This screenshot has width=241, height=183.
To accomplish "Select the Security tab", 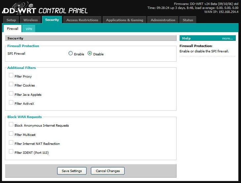I will pos(52,20).
